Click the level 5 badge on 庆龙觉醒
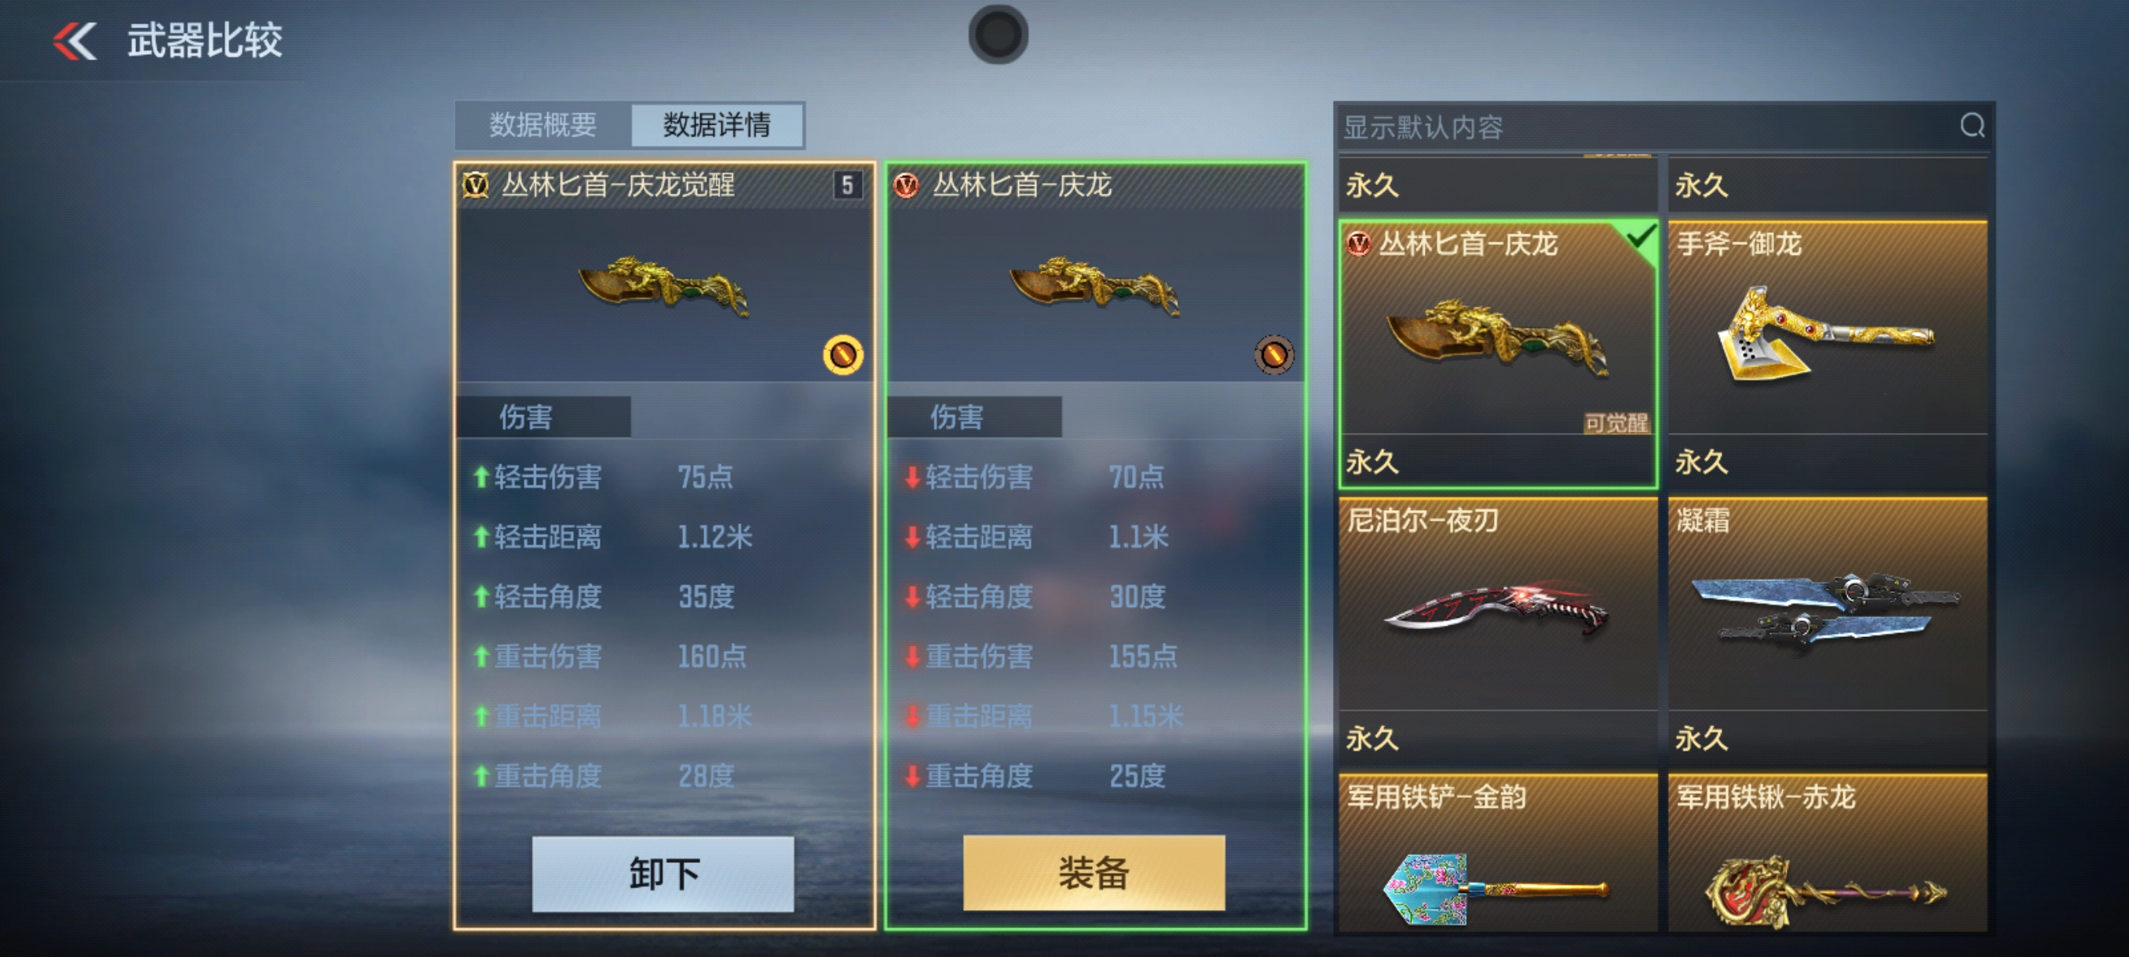2129x957 pixels. [846, 185]
